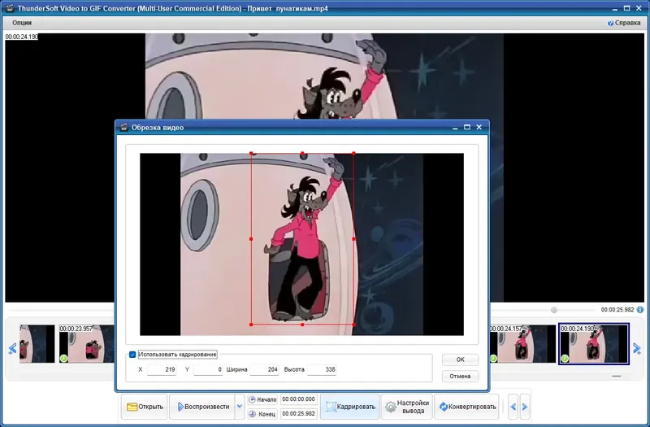Image resolution: width=650 pixels, height=427 pixels.
Task: Click the start time 00:00:00.000 field
Action: [x=298, y=399]
